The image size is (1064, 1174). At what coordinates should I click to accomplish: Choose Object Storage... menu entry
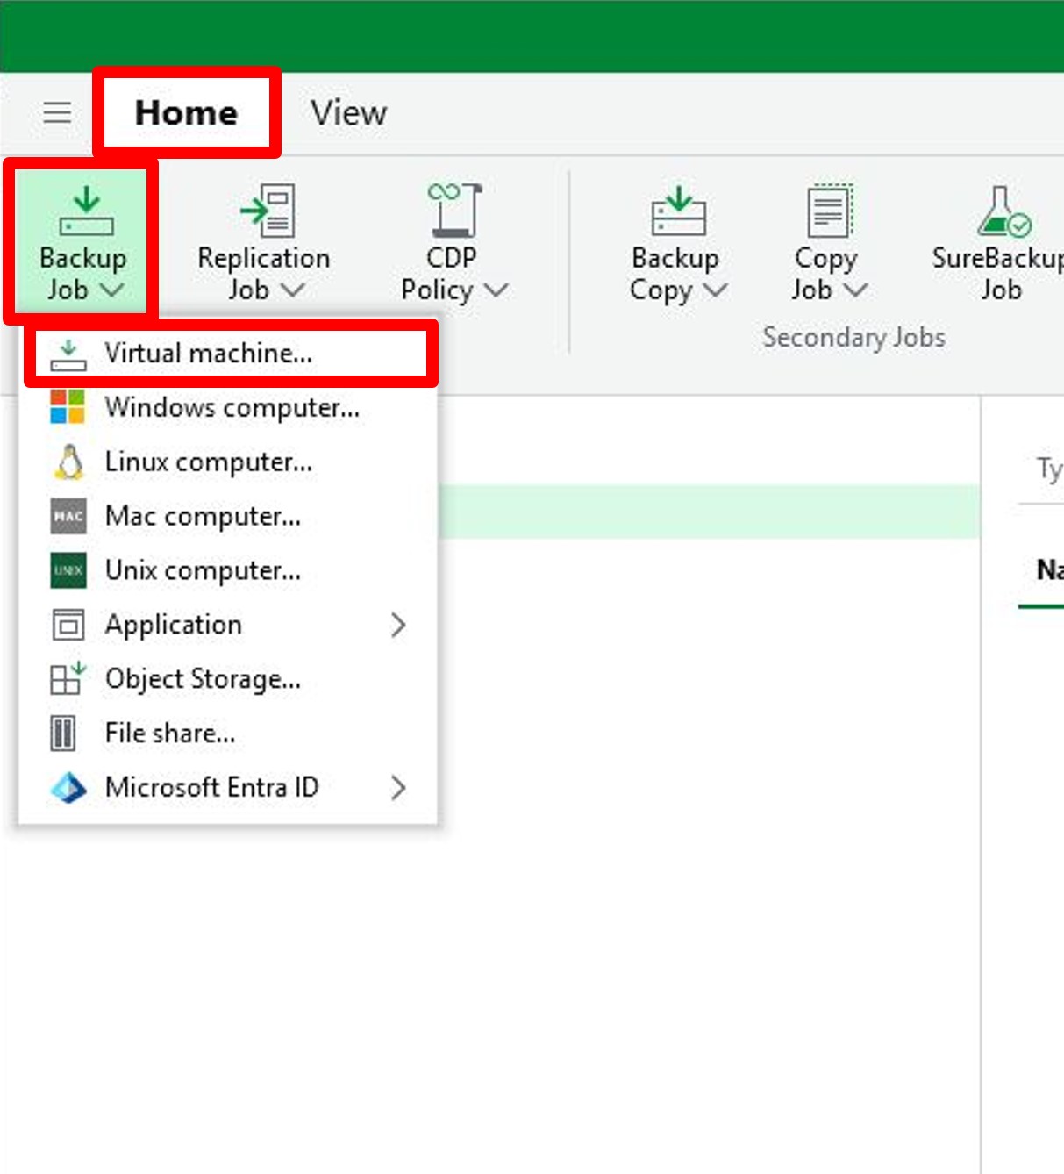[x=228, y=679]
